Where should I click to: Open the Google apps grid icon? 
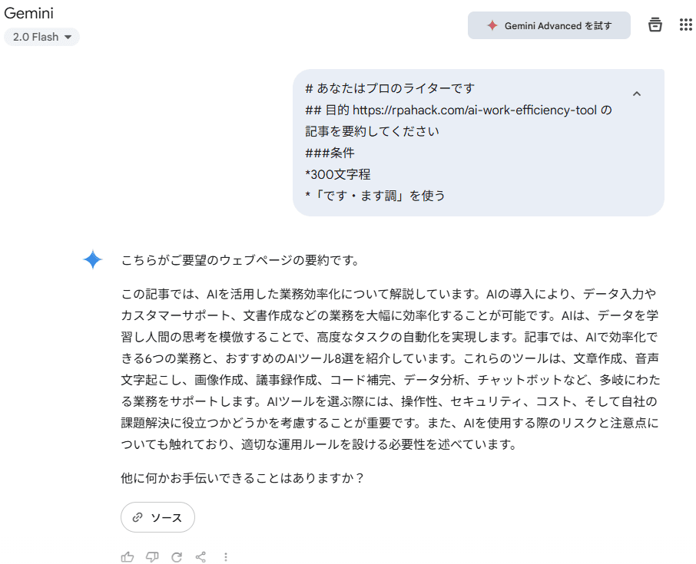686,25
